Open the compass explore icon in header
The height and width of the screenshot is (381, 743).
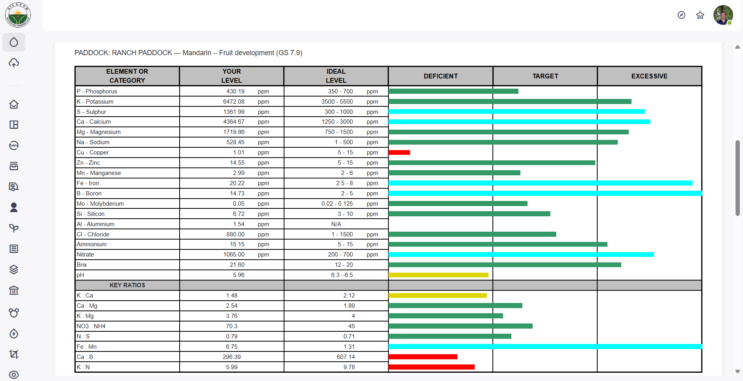click(682, 15)
